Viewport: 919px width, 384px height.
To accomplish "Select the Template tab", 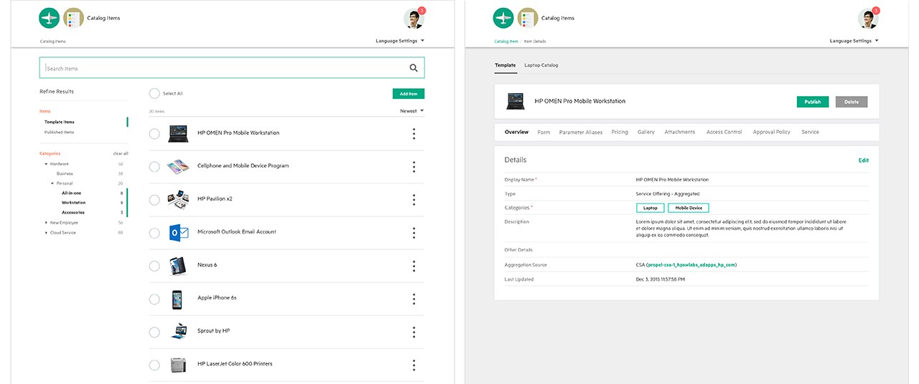I will click(505, 65).
